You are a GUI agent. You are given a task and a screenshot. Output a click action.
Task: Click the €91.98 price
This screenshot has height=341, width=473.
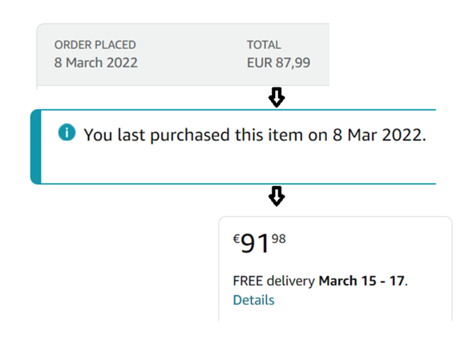tap(260, 243)
